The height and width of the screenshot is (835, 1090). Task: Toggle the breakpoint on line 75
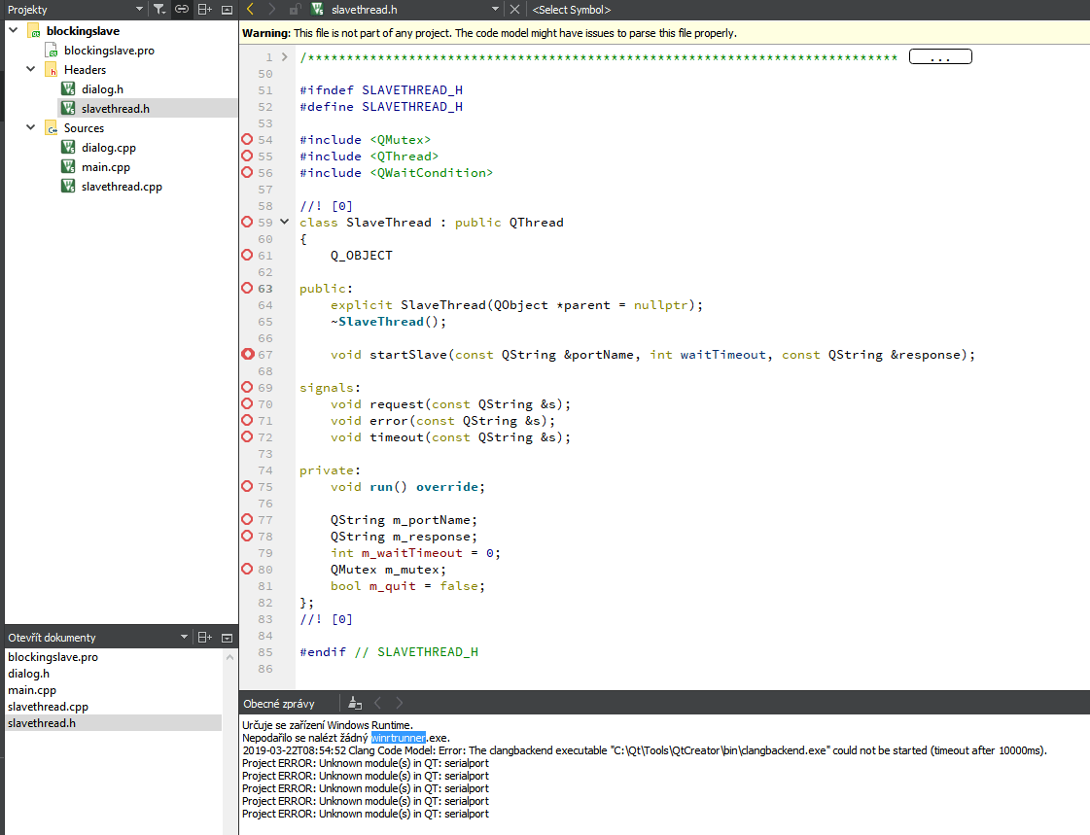click(248, 486)
